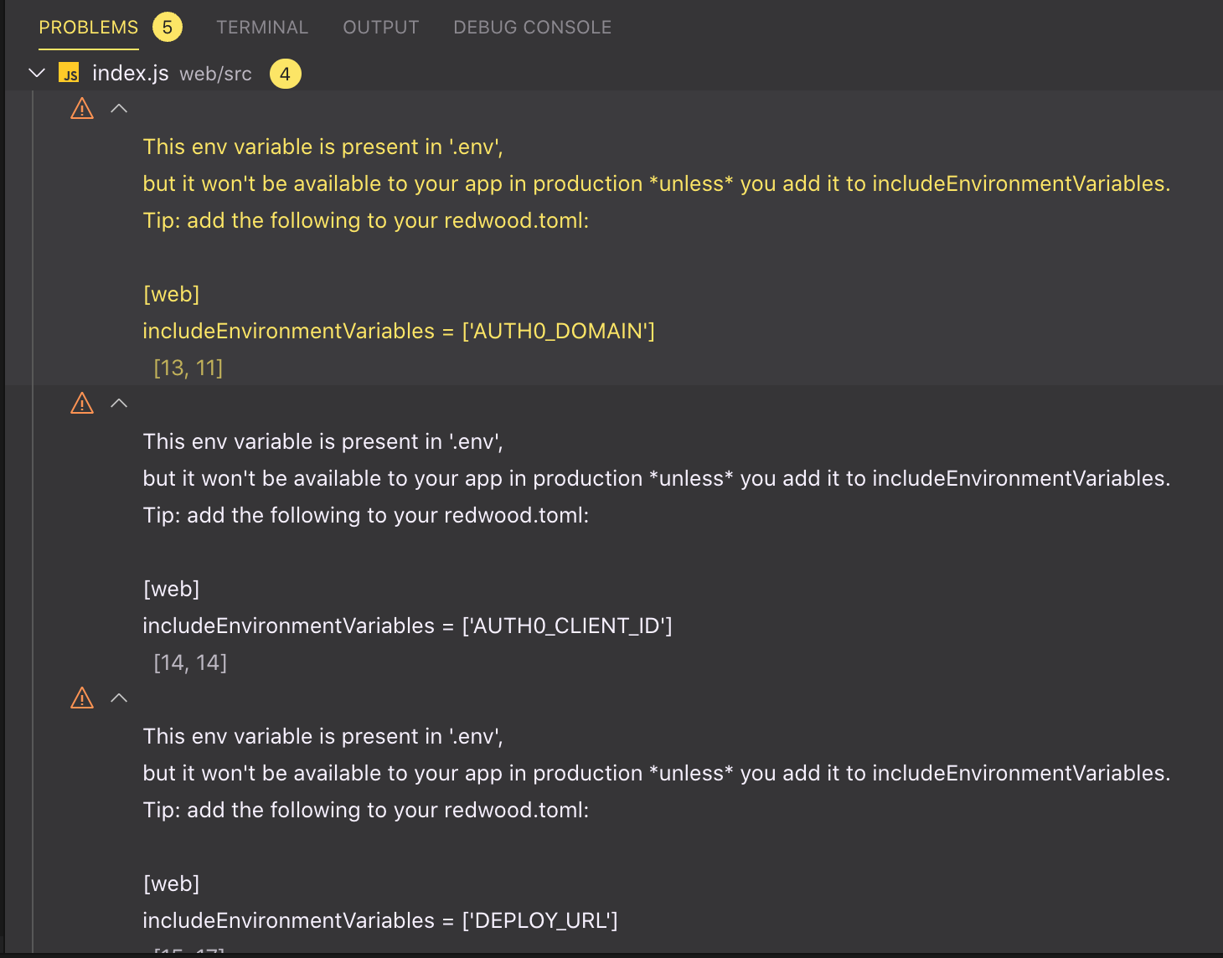Open the TERMINAL tab
The width and height of the screenshot is (1223, 958).
coord(262,28)
